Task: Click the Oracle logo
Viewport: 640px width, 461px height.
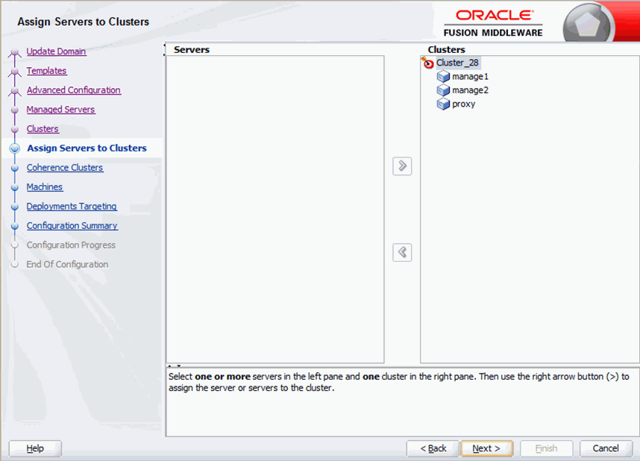Action: (x=495, y=14)
